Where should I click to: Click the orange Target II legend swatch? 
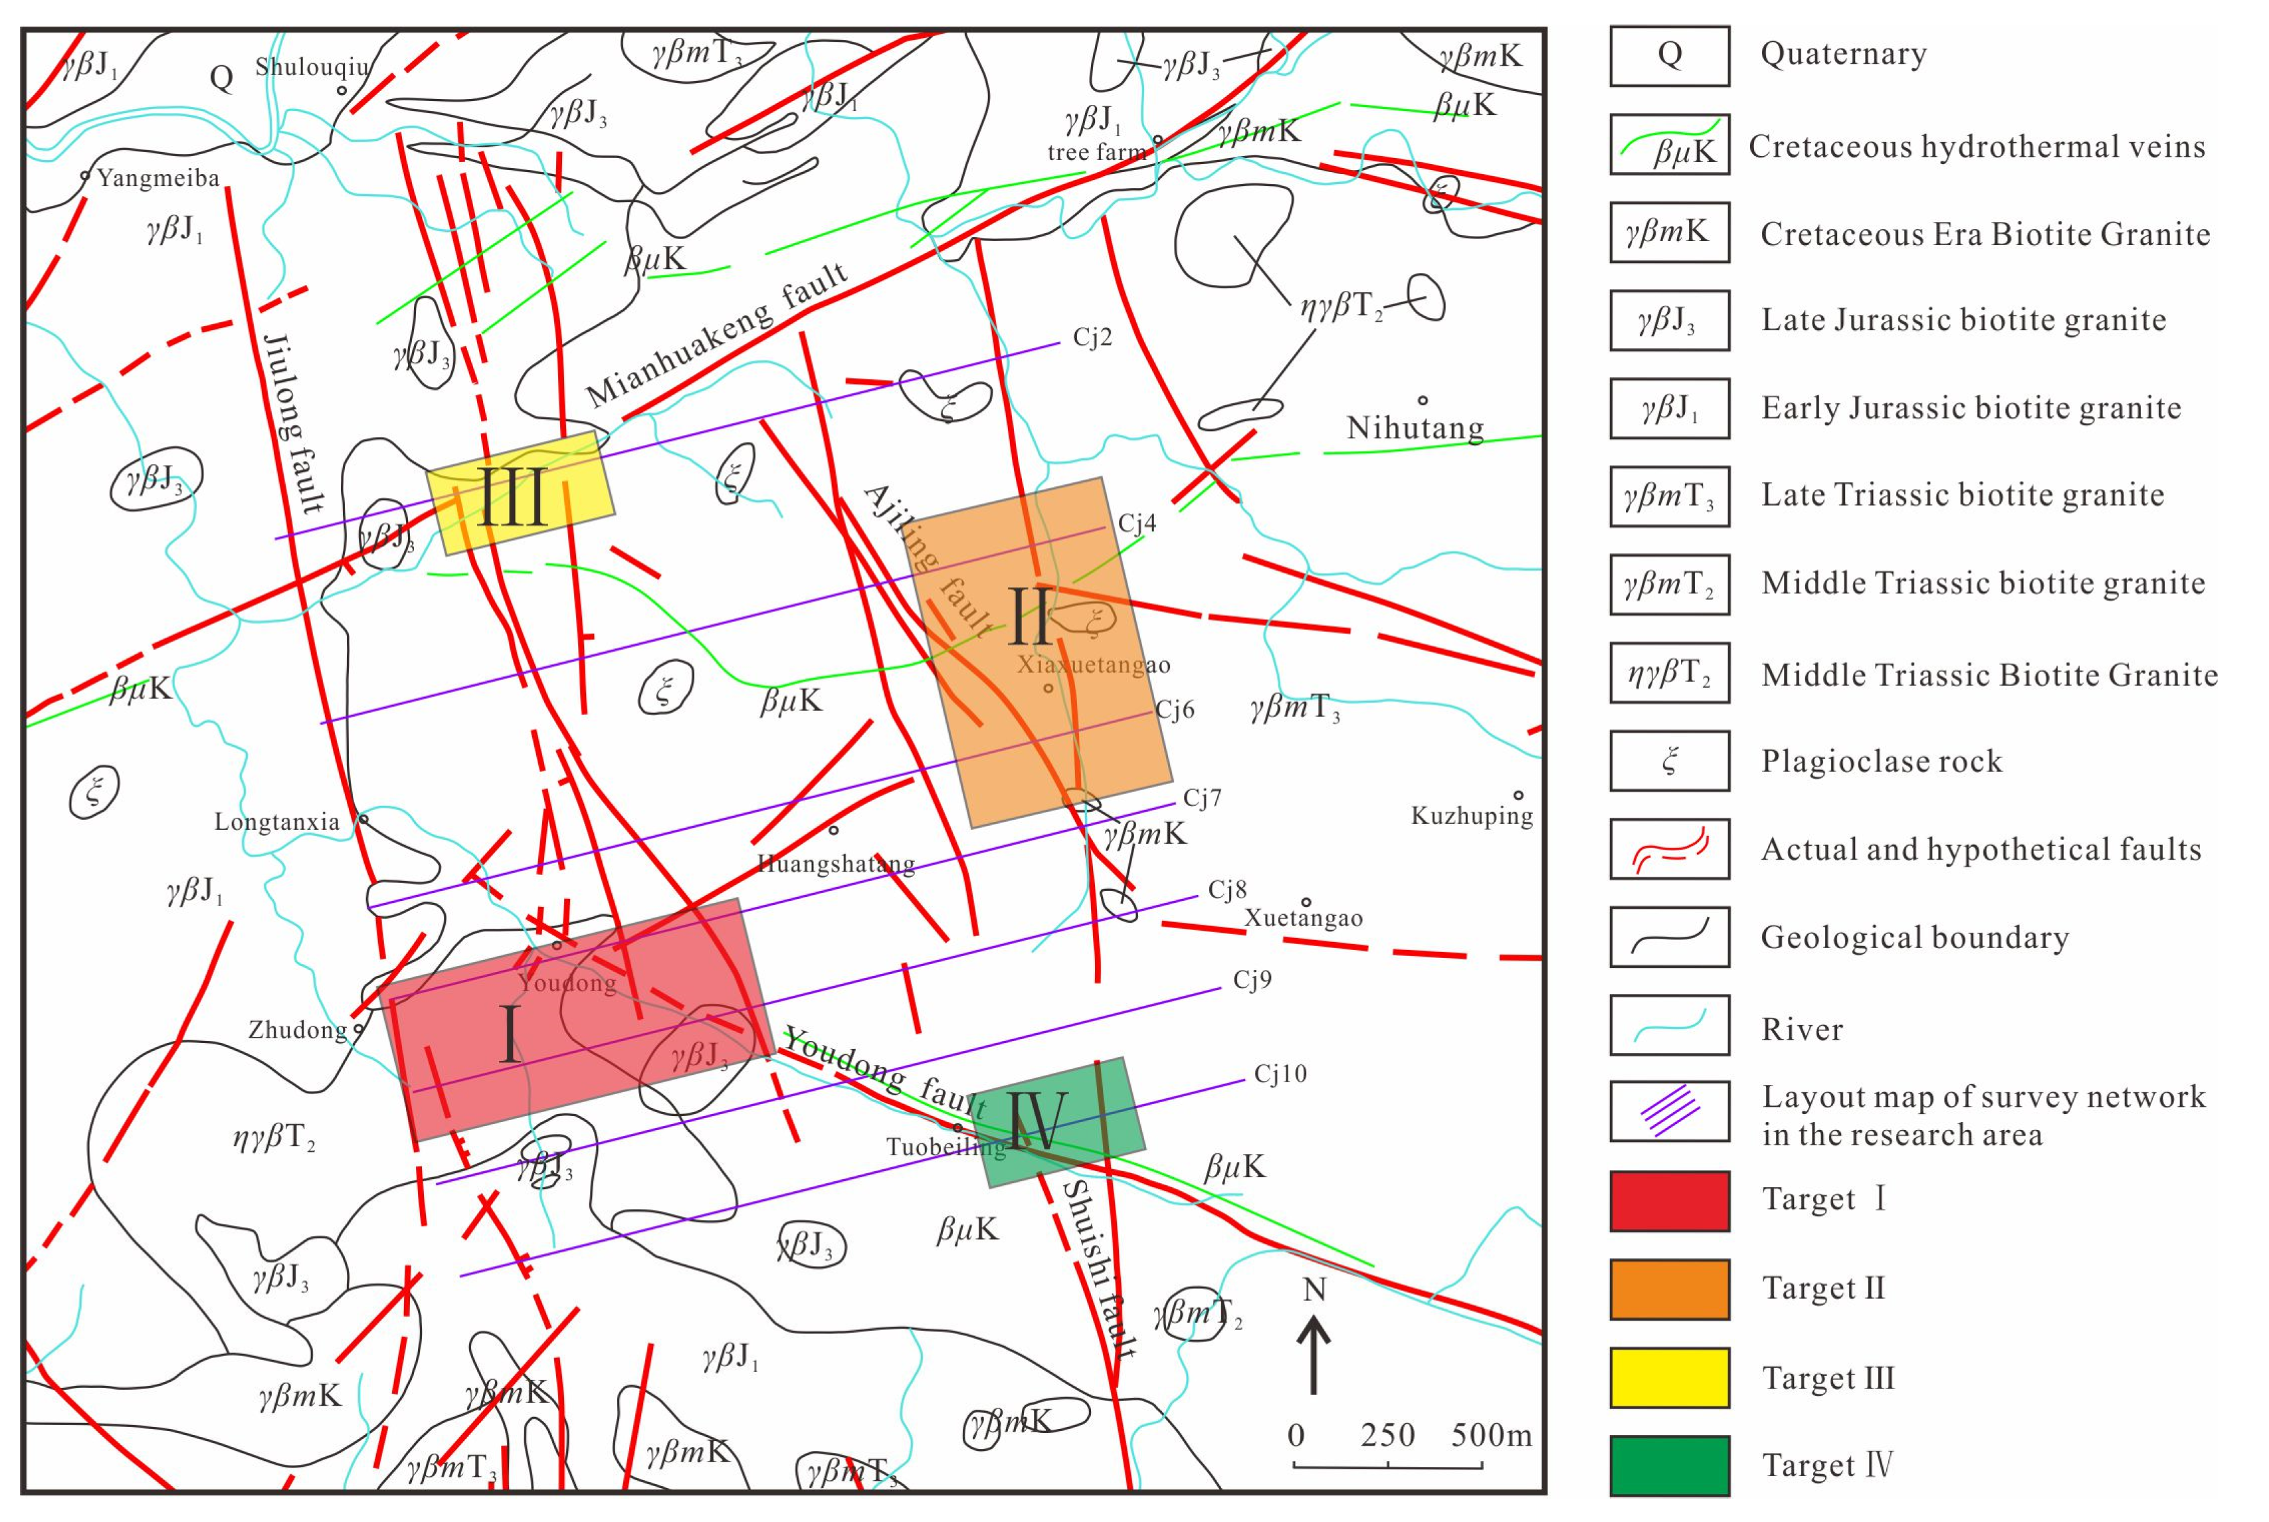(1669, 1289)
